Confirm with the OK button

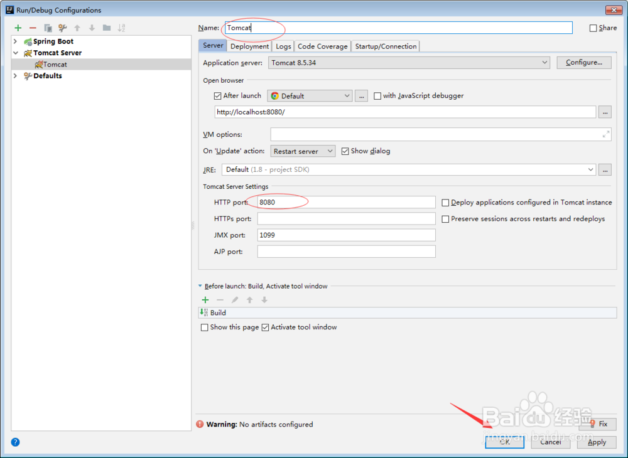point(505,442)
